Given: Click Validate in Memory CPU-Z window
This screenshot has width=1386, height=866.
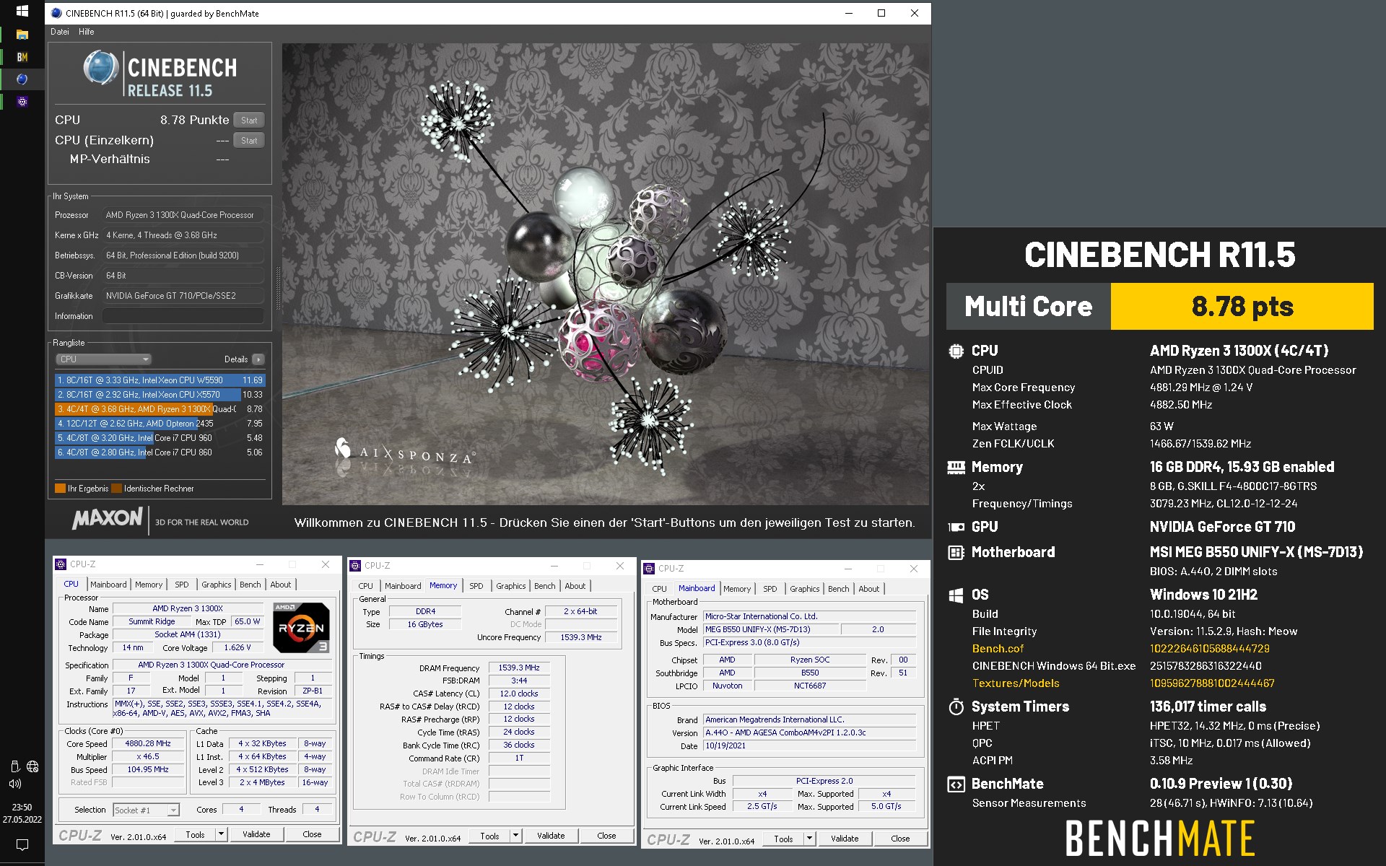Looking at the screenshot, I should (x=551, y=836).
